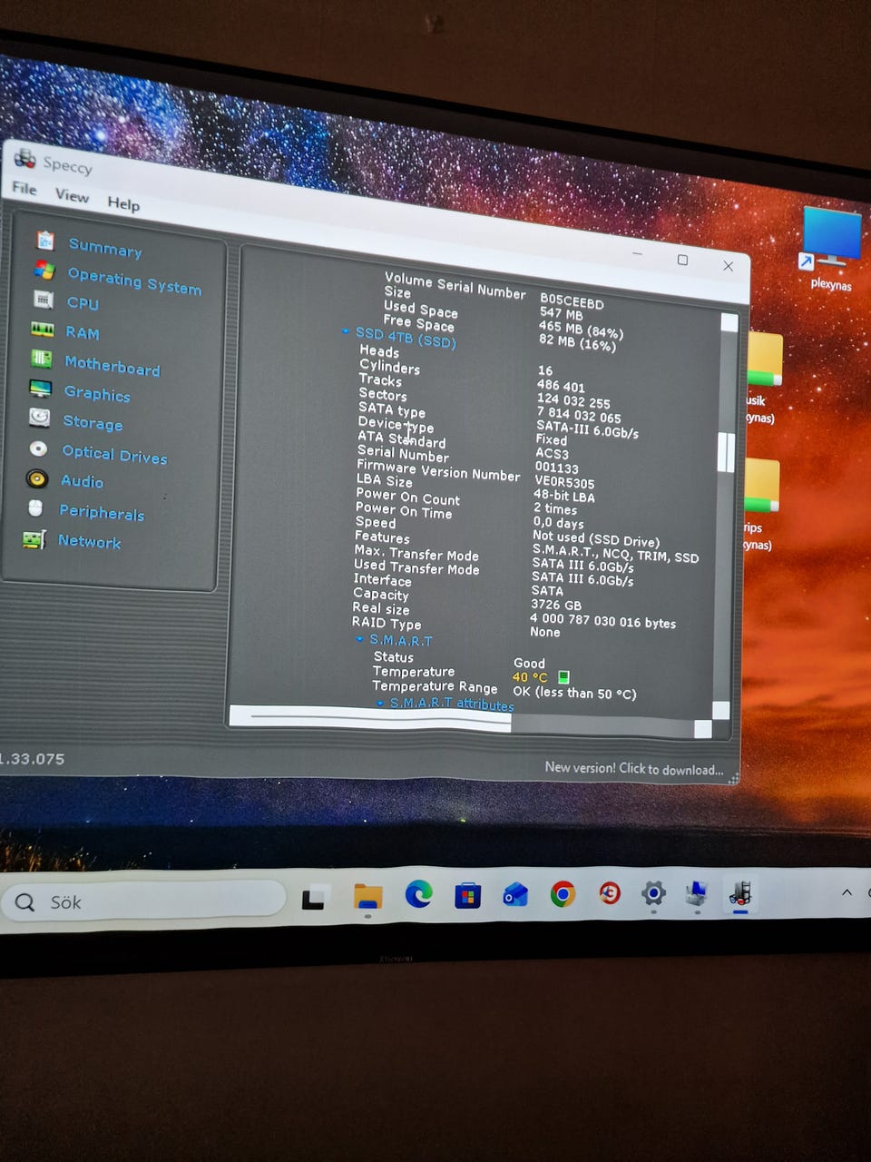Image resolution: width=871 pixels, height=1162 pixels.
Task: Go to the Operating System section
Action: (x=134, y=281)
